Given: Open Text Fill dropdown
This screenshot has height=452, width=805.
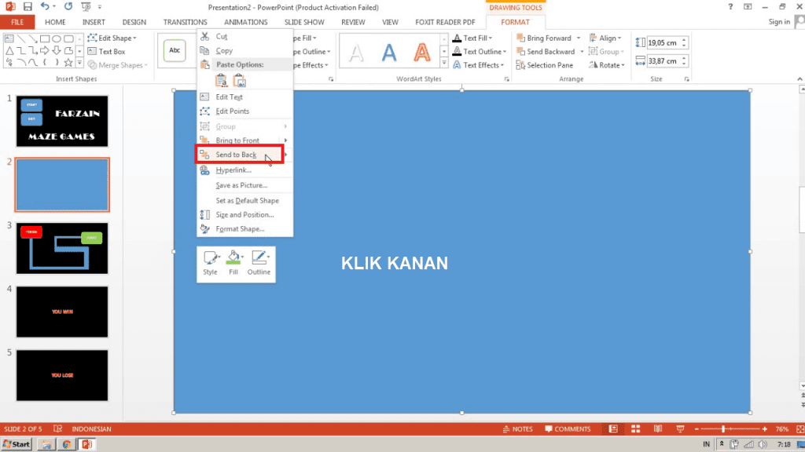Looking at the screenshot, I should (472, 38).
